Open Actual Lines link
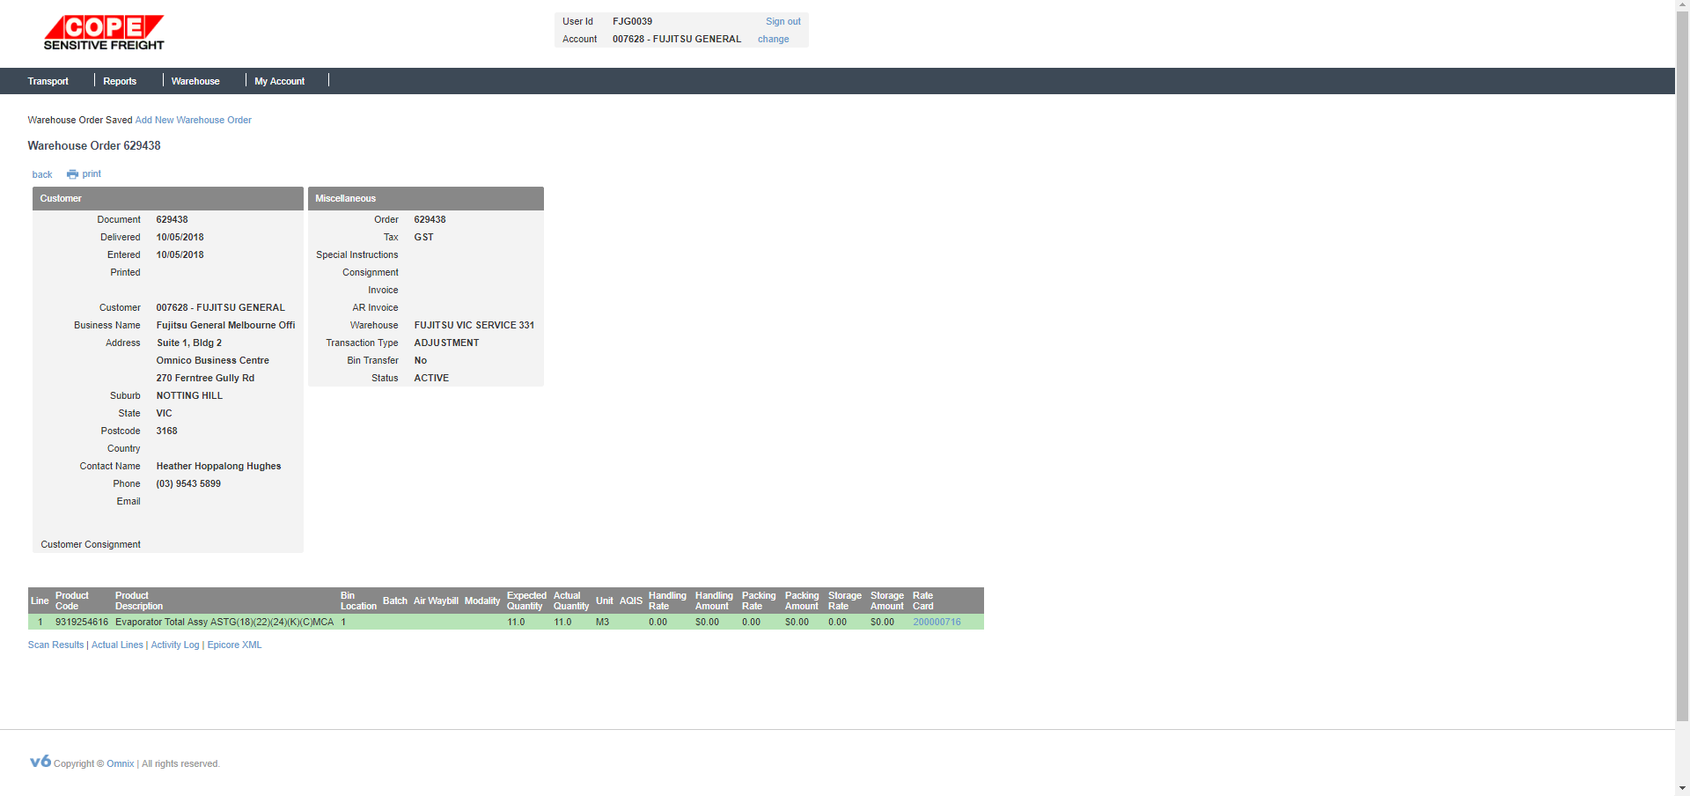The width and height of the screenshot is (1690, 796). [x=117, y=645]
